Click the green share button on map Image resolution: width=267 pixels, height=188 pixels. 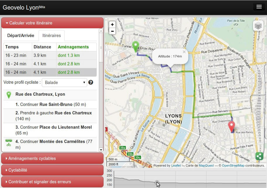[259, 156]
